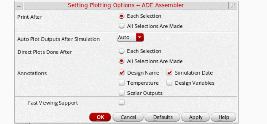Enable the Temperature annotation
Image resolution: width=267 pixels, height=124 pixels.
click(x=122, y=83)
